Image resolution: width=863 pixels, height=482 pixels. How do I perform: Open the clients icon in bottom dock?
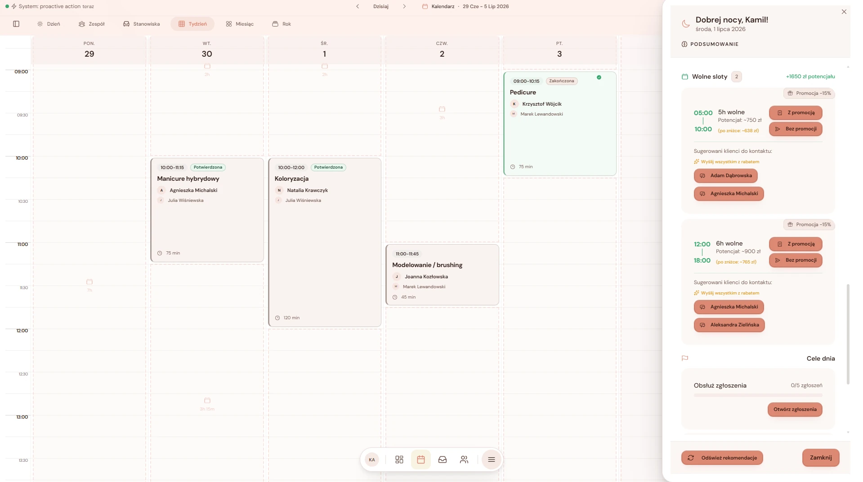[464, 460]
